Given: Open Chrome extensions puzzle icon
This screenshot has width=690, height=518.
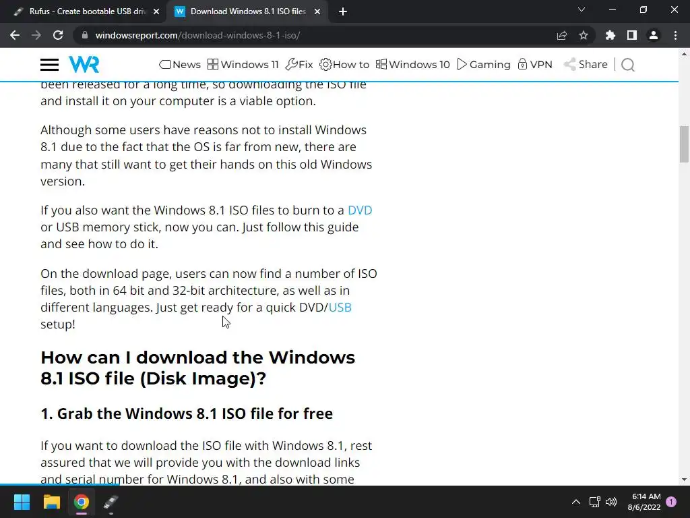Looking at the screenshot, I should pyautogui.click(x=610, y=35).
